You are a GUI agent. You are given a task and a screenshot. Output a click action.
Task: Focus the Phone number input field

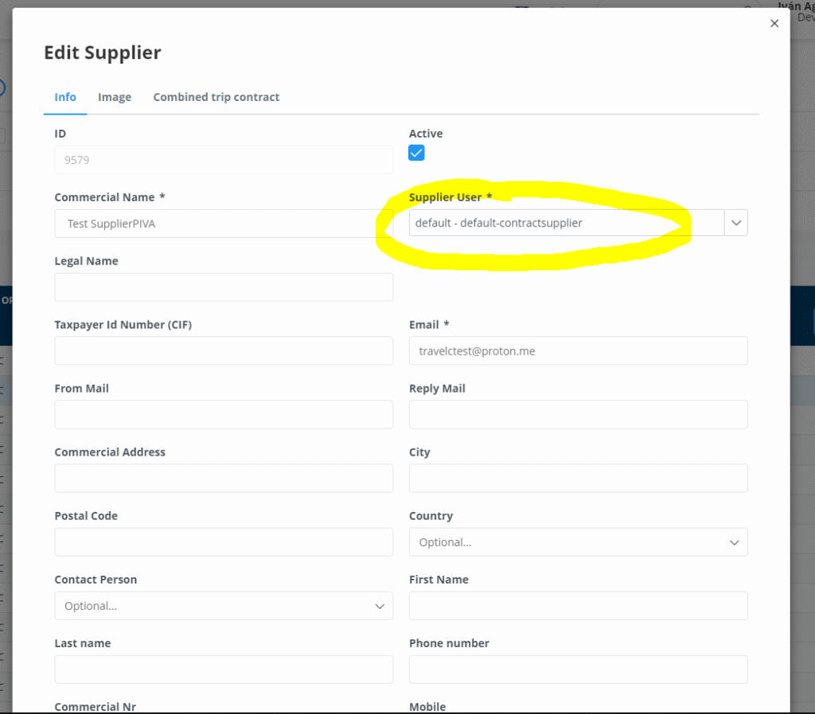coord(578,669)
